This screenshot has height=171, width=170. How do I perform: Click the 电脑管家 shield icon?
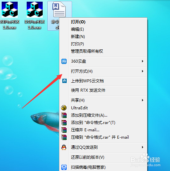pyautogui.click(x=64, y=167)
